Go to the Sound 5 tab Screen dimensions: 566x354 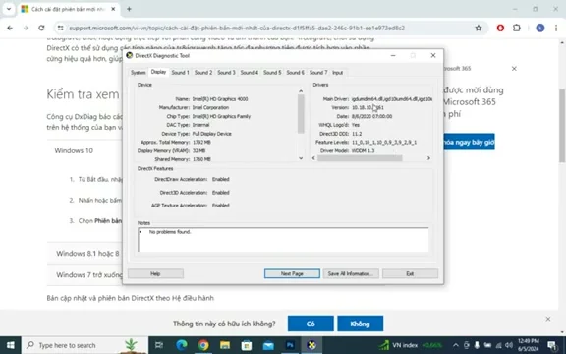[x=272, y=73]
